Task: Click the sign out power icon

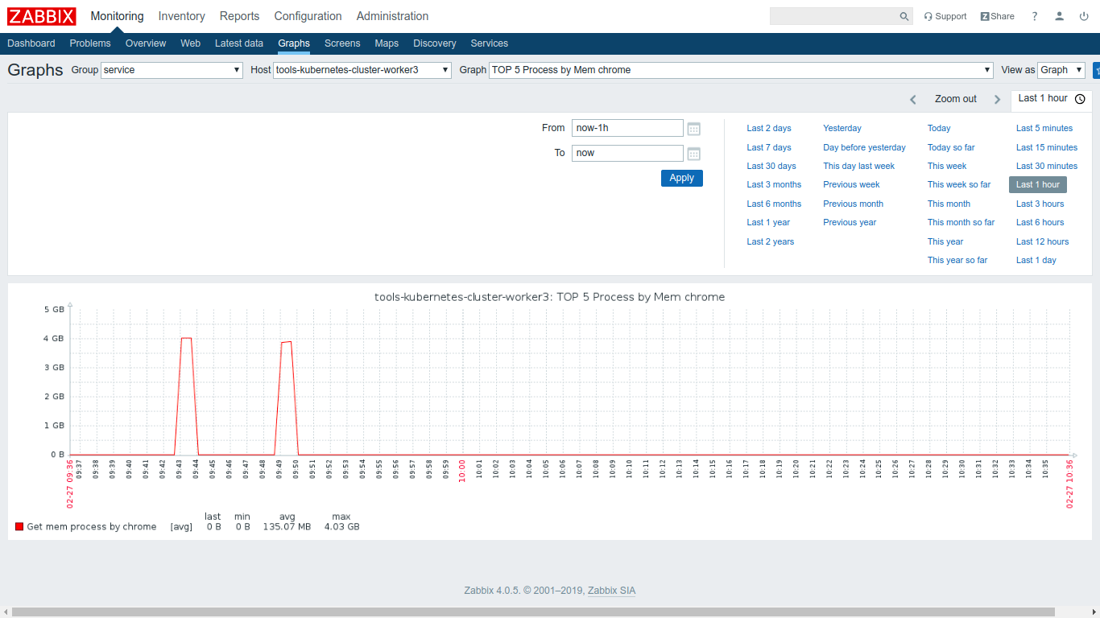Action: (1084, 16)
